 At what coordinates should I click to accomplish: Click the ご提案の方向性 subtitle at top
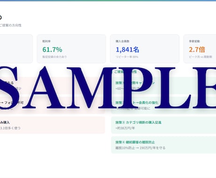[11, 25]
